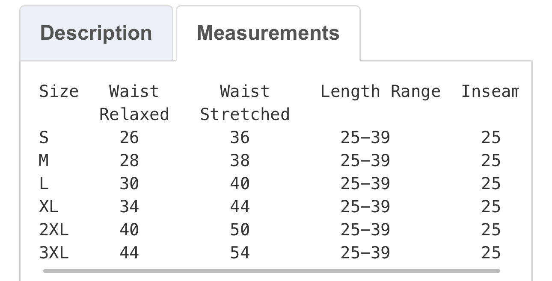Click waist relaxed value 26
Image resolution: width=552 pixels, height=281 pixels.
pyautogui.click(x=129, y=138)
